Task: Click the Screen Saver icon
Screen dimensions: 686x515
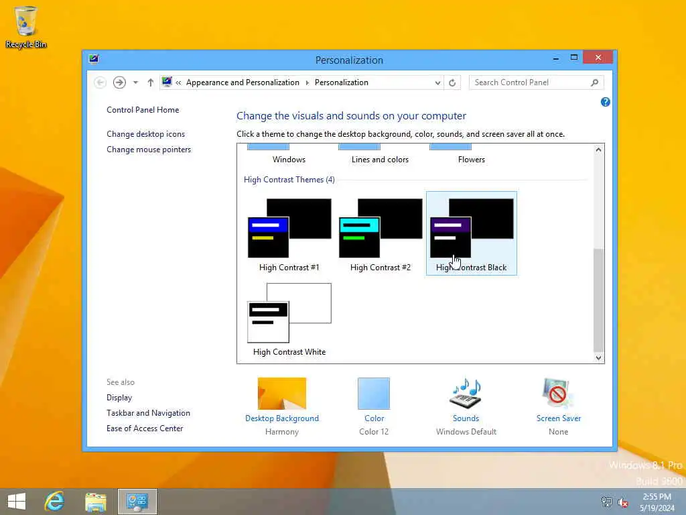Action: point(558,393)
